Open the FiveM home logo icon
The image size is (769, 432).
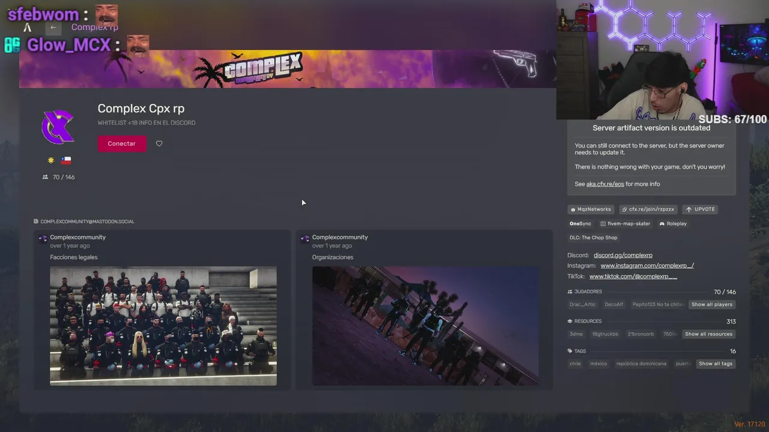pos(27,27)
